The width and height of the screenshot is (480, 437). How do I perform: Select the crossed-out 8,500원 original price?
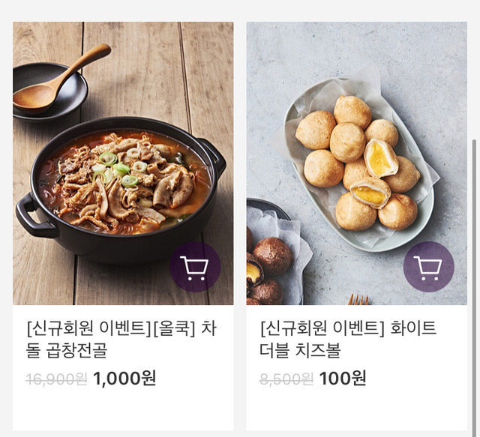[286, 379]
